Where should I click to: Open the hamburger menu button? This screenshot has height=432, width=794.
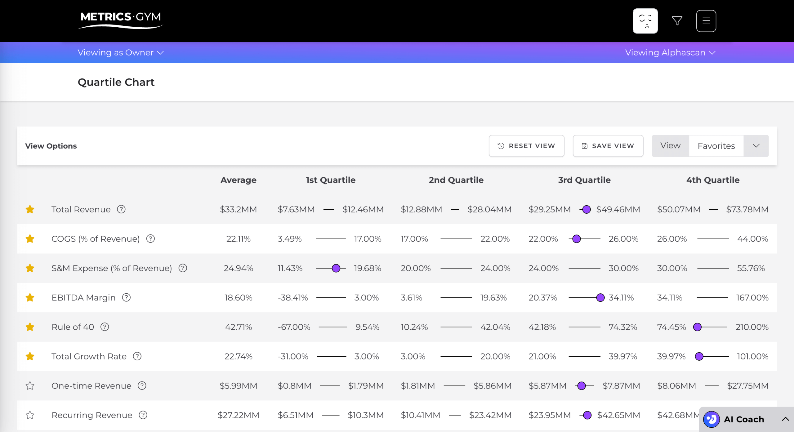[x=706, y=21]
